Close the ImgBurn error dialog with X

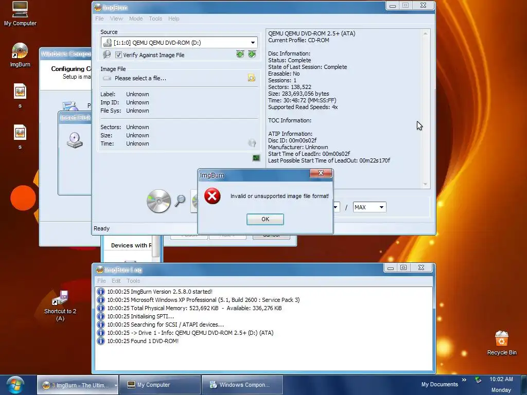tap(321, 173)
